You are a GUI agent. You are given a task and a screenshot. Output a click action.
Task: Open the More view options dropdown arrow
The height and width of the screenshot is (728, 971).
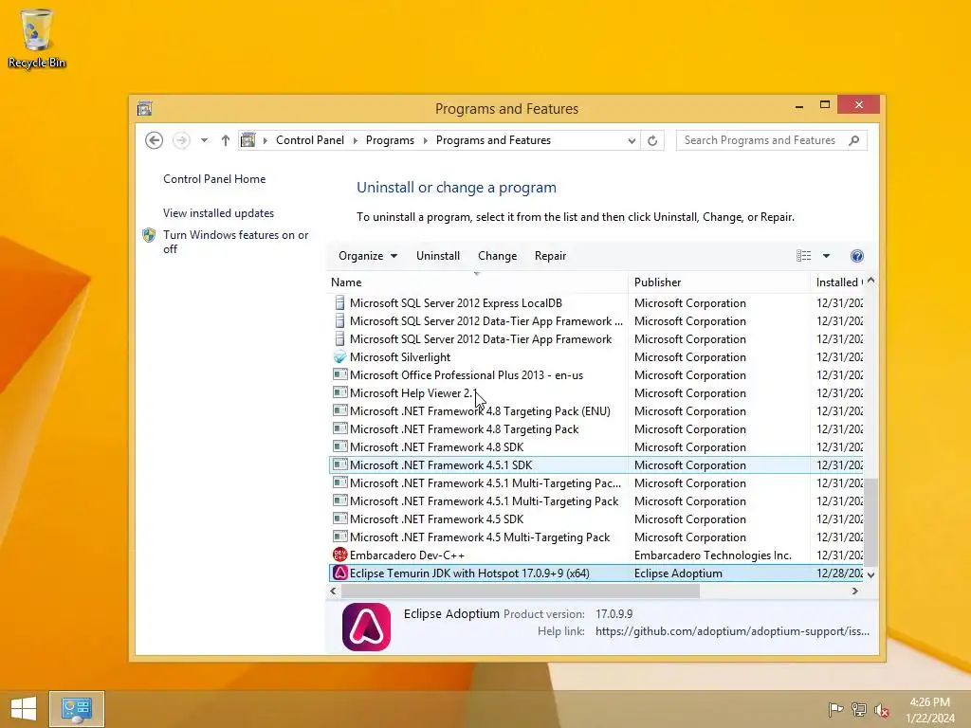[826, 256]
